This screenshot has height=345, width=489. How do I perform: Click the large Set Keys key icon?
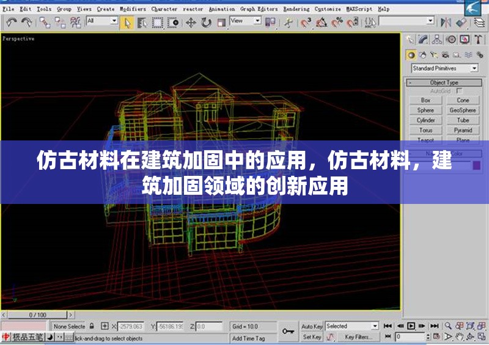(288, 332)
